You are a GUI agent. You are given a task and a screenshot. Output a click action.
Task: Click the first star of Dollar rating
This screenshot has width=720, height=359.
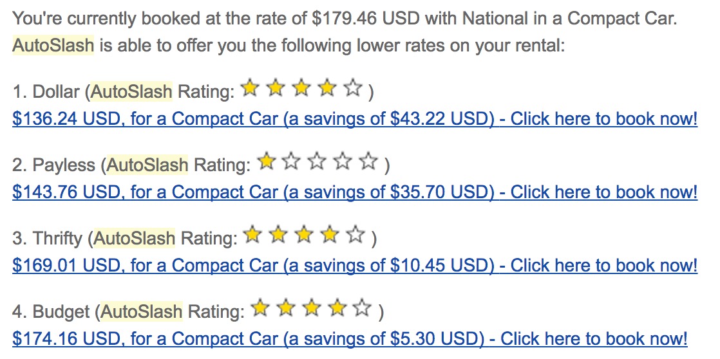[x=249, y=89]
